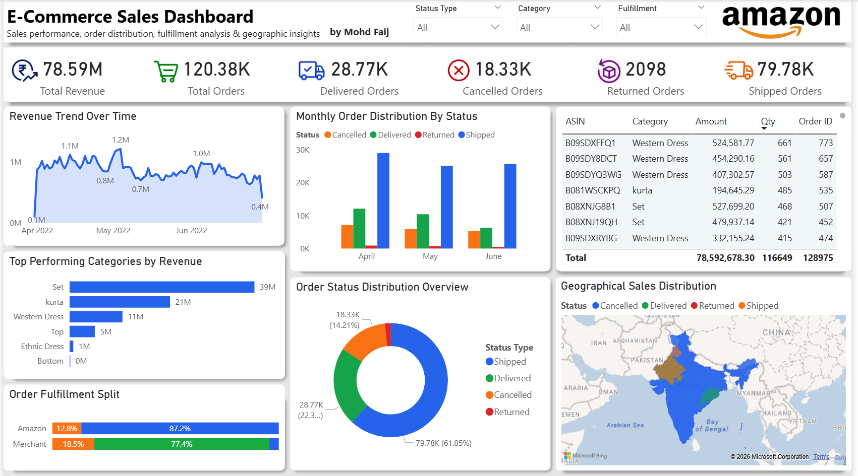Select table row B08XNJ19QH

699,222
